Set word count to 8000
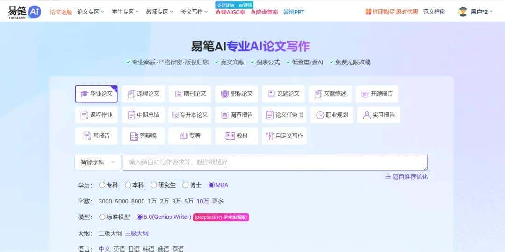This screenshot has height=252, width=505. pos(138,201)
